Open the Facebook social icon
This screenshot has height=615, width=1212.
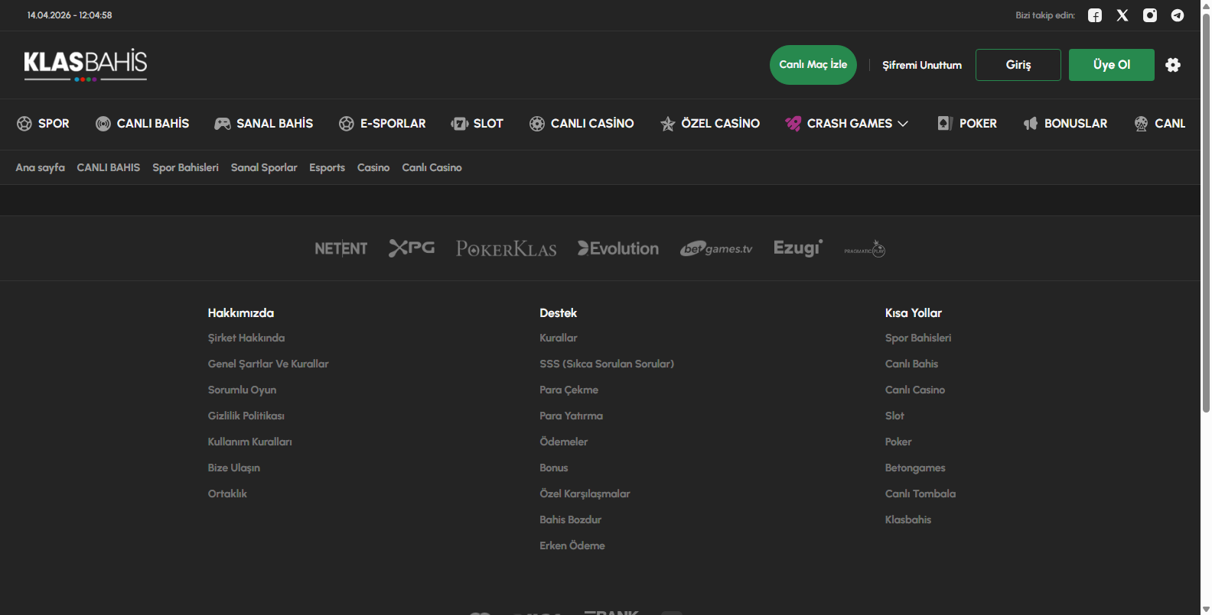pos(1095,15)
